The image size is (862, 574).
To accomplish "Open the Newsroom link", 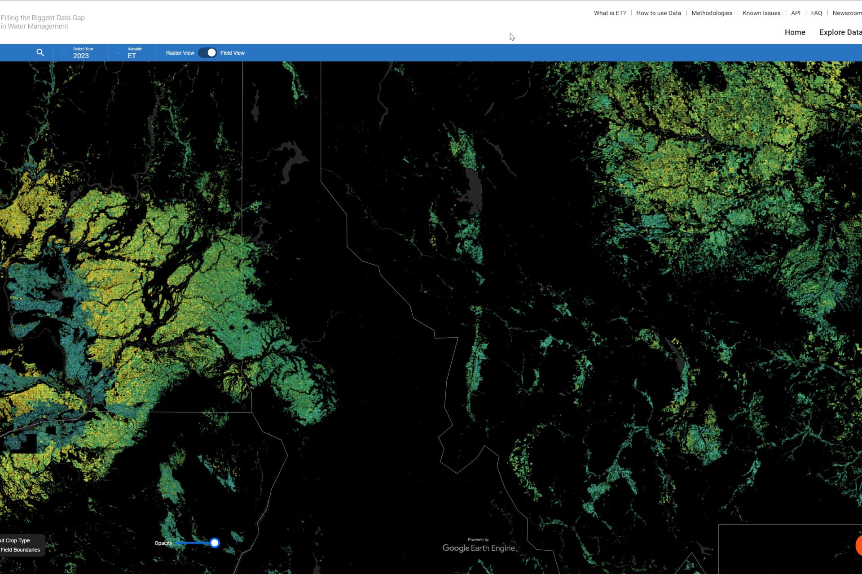I will point(846,13).
